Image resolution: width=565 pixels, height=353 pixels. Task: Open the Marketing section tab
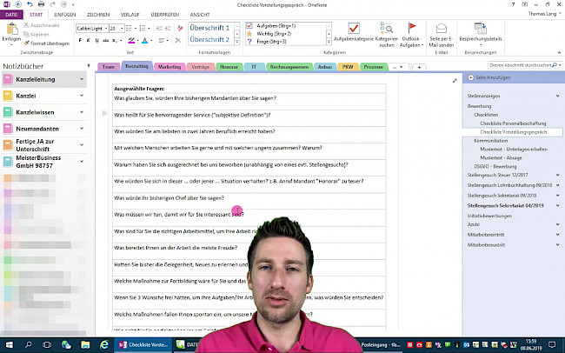pos(169,66)
